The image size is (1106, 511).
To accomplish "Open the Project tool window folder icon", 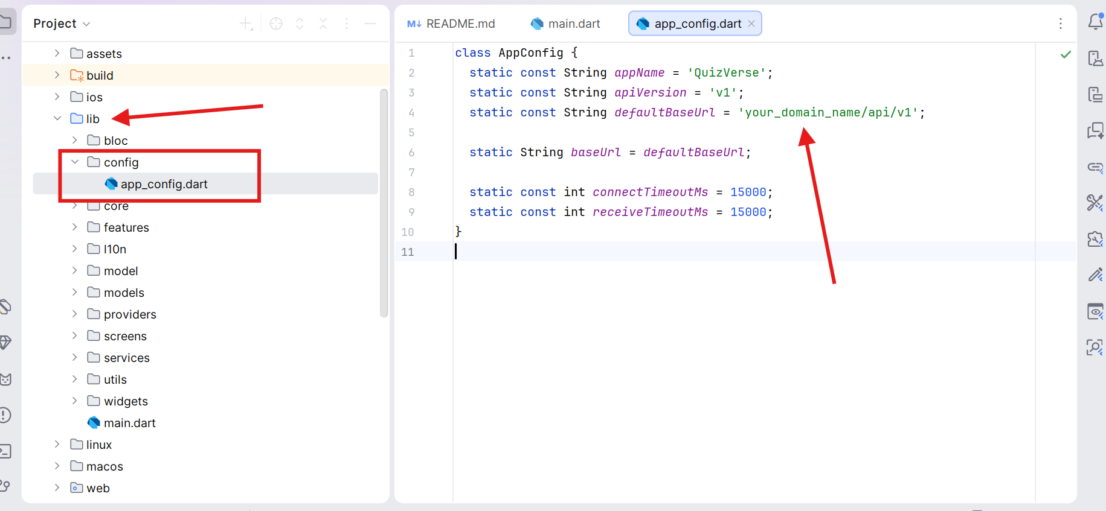I will pyautogui.click(x=5, y=22).
